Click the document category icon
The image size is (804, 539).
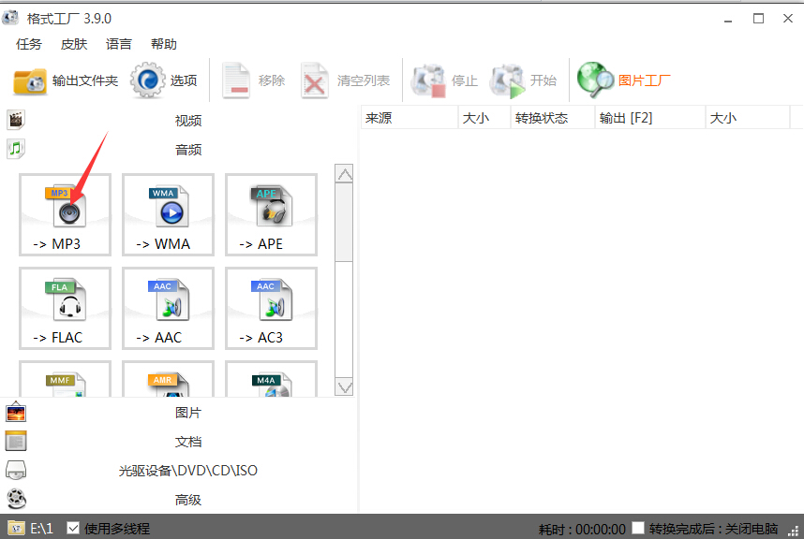tap(16, 442)
